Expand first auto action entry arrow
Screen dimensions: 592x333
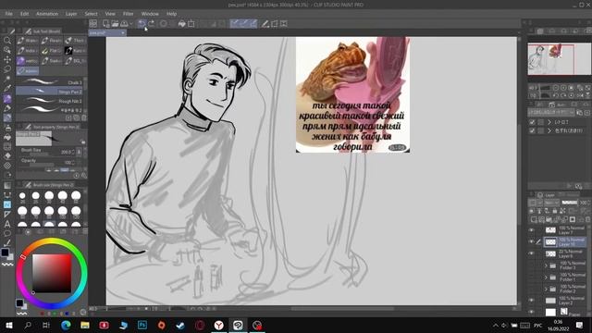pos(549,122)
